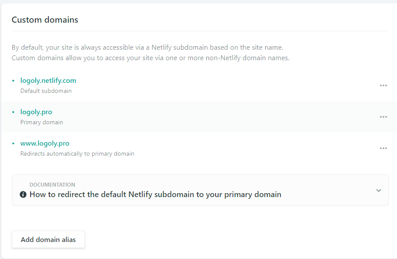Click the info icon in documentation box
This screenshot has height=259, width=397.
(x=23, y=194)
